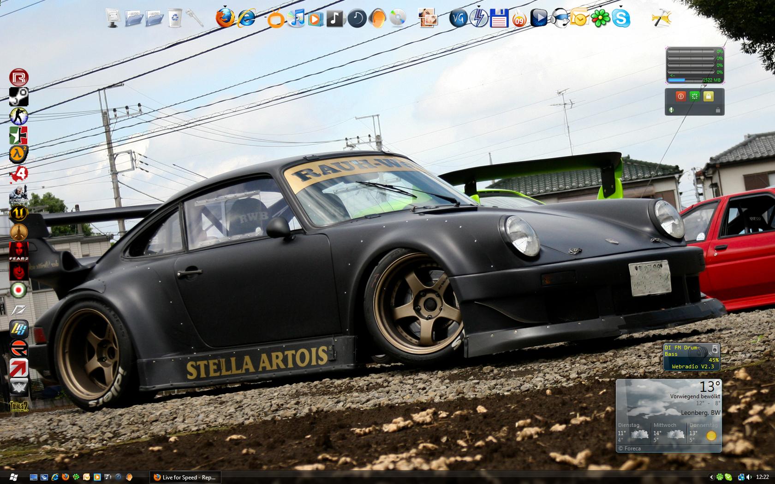Screen dimensions: 775x484
Task: Select the Mittwoch forecast in the weather widget
Action: pyautogui.click(x=669, y=433)
